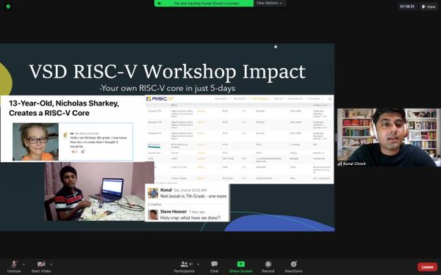Open the Chat panel
The image size is (441, 275).
214,266
